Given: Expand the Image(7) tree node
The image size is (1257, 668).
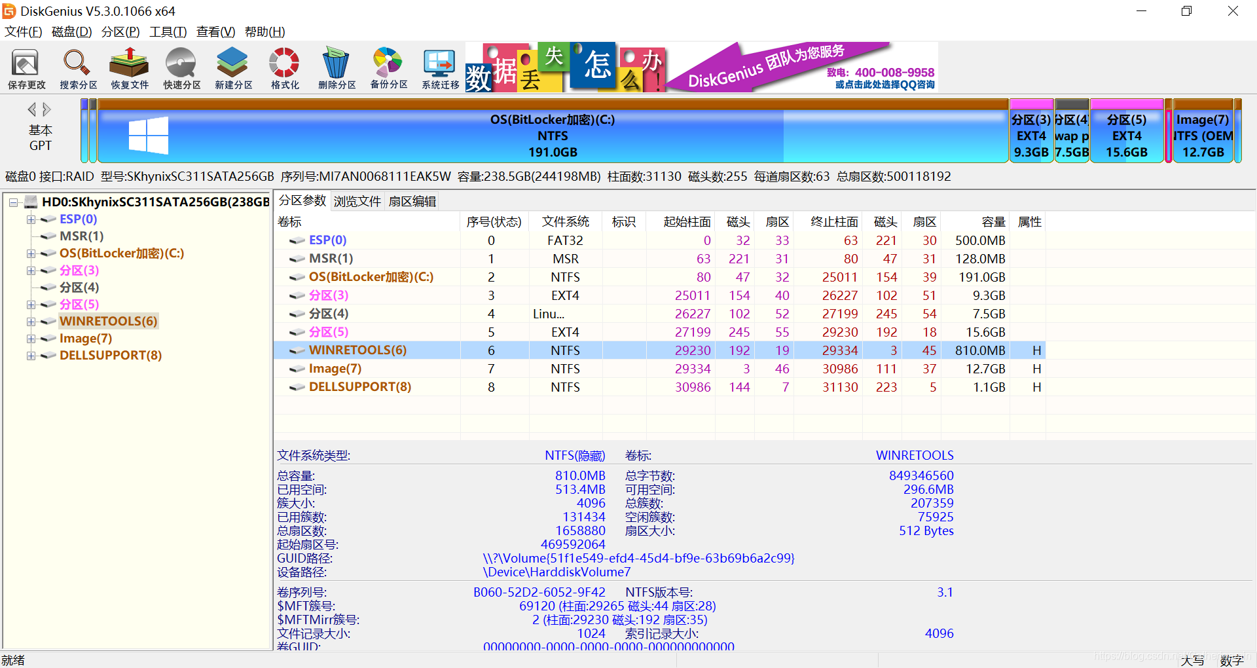Looking at the screenshot, I should 31,339.
